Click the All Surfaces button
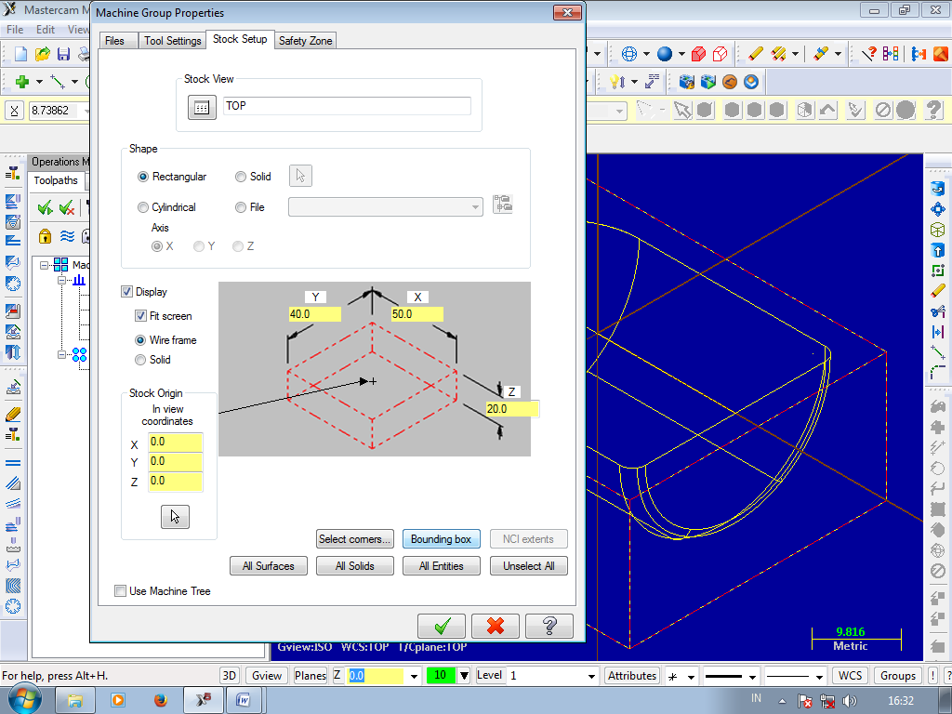The width and height of the screenshot is (952, 714). (269, 566)
